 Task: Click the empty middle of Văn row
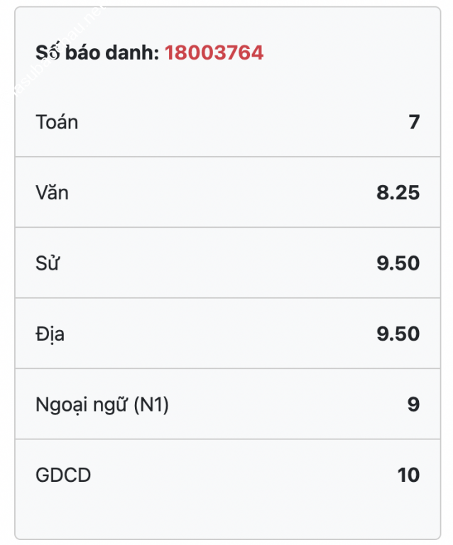click(x=228, y=192)
